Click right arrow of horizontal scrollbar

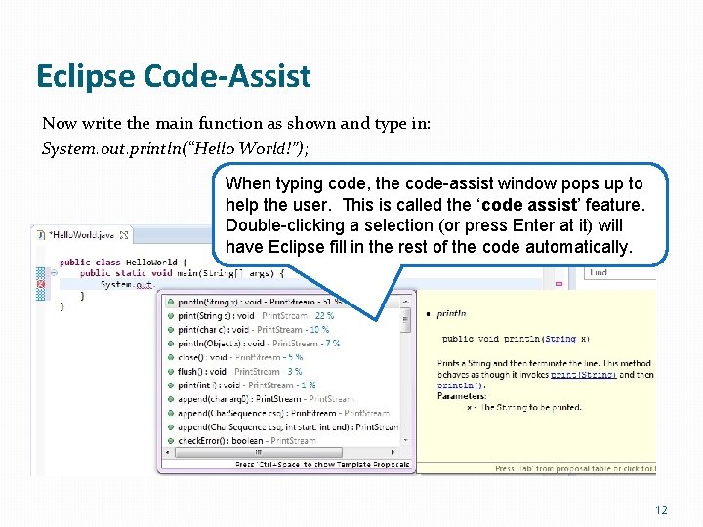click(393, 453)
